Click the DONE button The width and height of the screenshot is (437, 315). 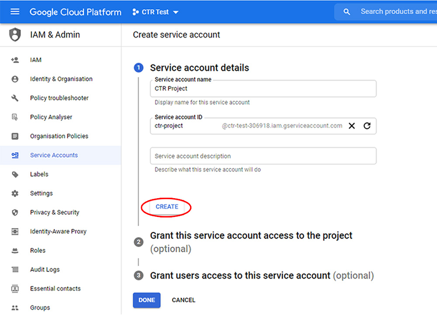[x=146, y=300]
